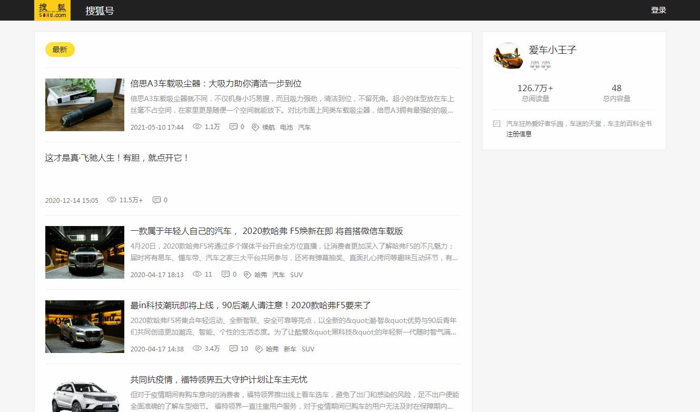Log in via the 登录 button
Image resolution: width=700 pixels, height=412 pixels.
coord(658,10)
